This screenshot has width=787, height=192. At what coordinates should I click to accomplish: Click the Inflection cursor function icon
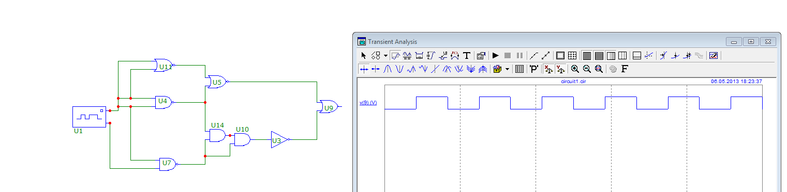[435, 69]
